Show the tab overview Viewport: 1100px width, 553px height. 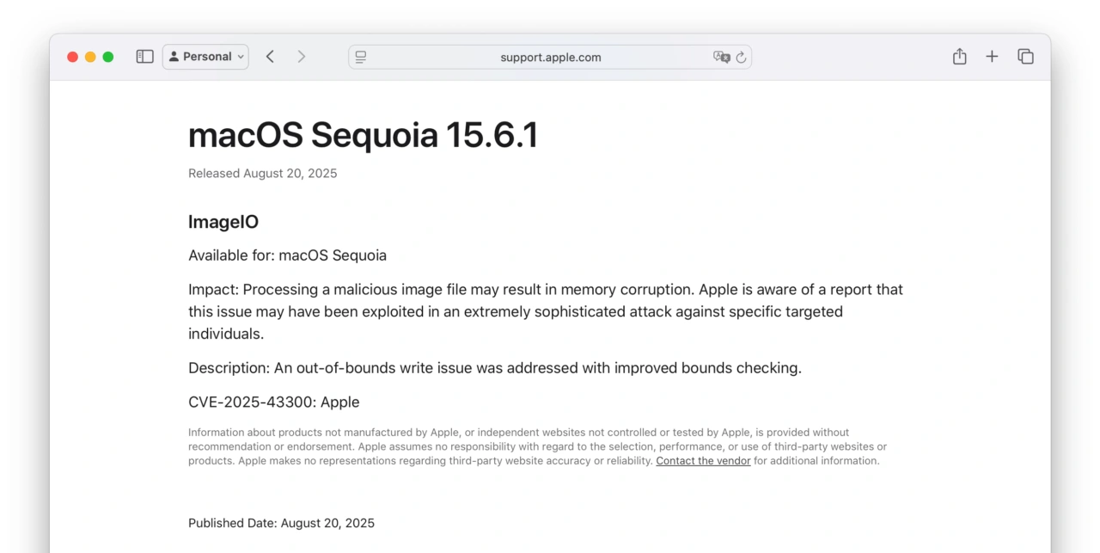[x=1025, y=56]
